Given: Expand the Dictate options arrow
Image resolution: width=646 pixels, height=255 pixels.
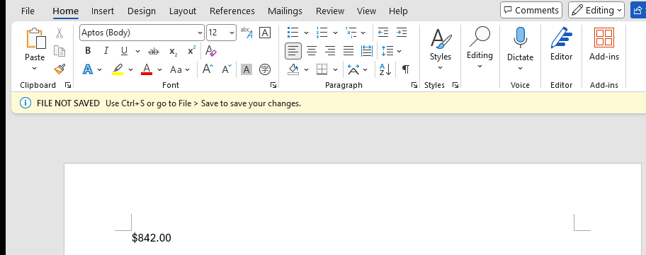Looking at the screenshot, I should click(520, 69).
